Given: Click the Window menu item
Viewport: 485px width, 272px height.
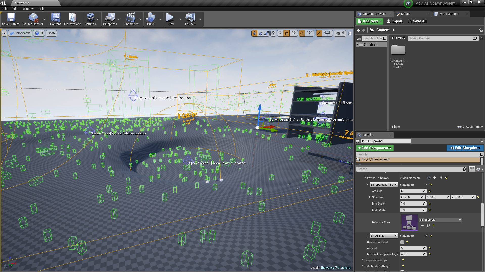Looking at the screenshot, I should (28, 8).
